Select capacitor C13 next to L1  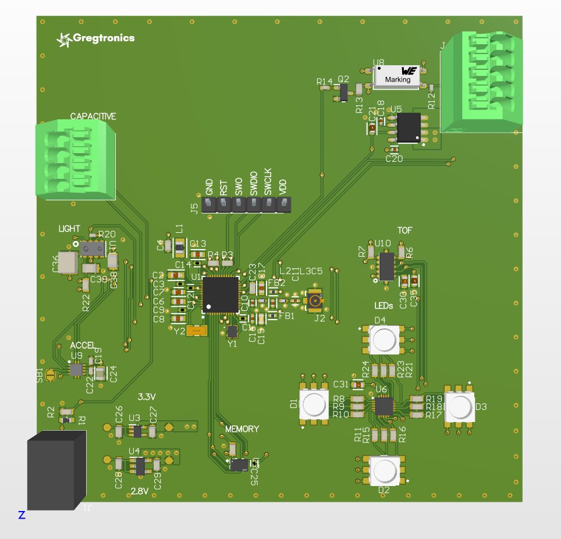[x=197, y=254]
